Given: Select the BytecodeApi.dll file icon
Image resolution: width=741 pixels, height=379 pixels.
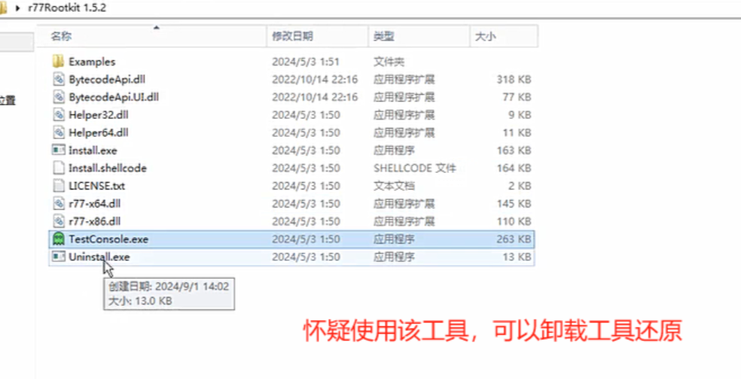Looking at the screenshot, I should pyautogui.click(x=58, y=79).
